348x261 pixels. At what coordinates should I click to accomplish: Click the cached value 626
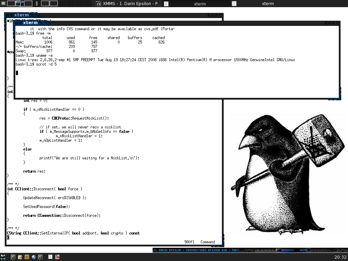click(x=161, y=42)
